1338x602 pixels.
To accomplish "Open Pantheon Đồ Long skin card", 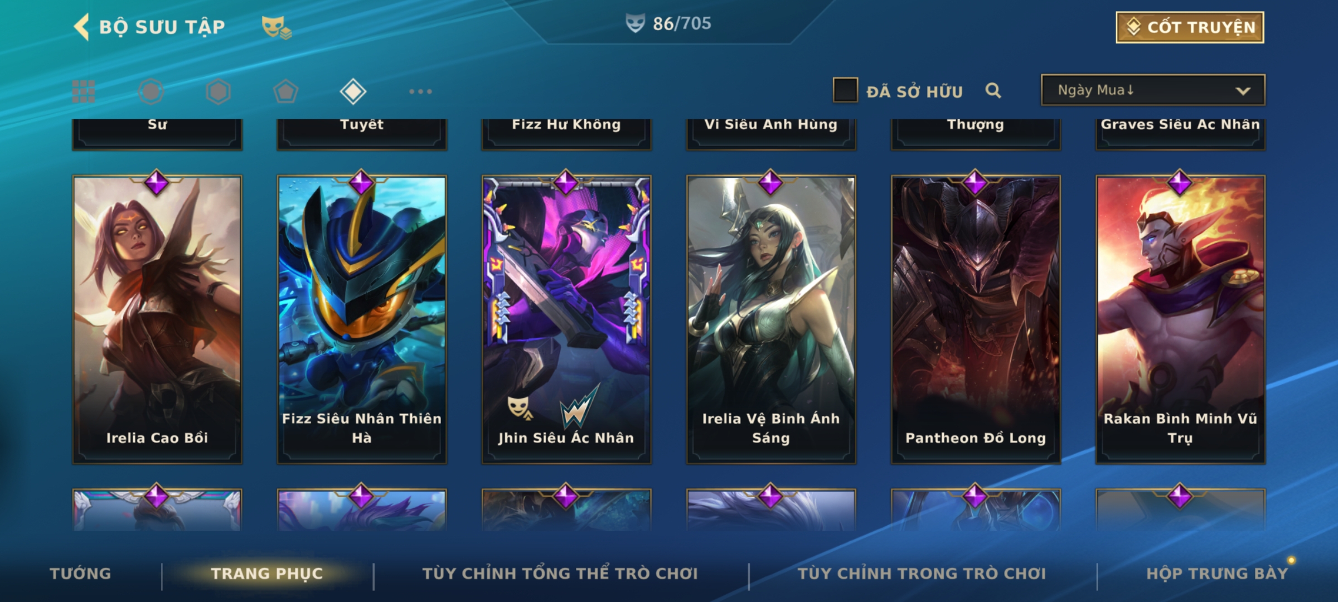I will pyautogui.click(x=976, y=319).
